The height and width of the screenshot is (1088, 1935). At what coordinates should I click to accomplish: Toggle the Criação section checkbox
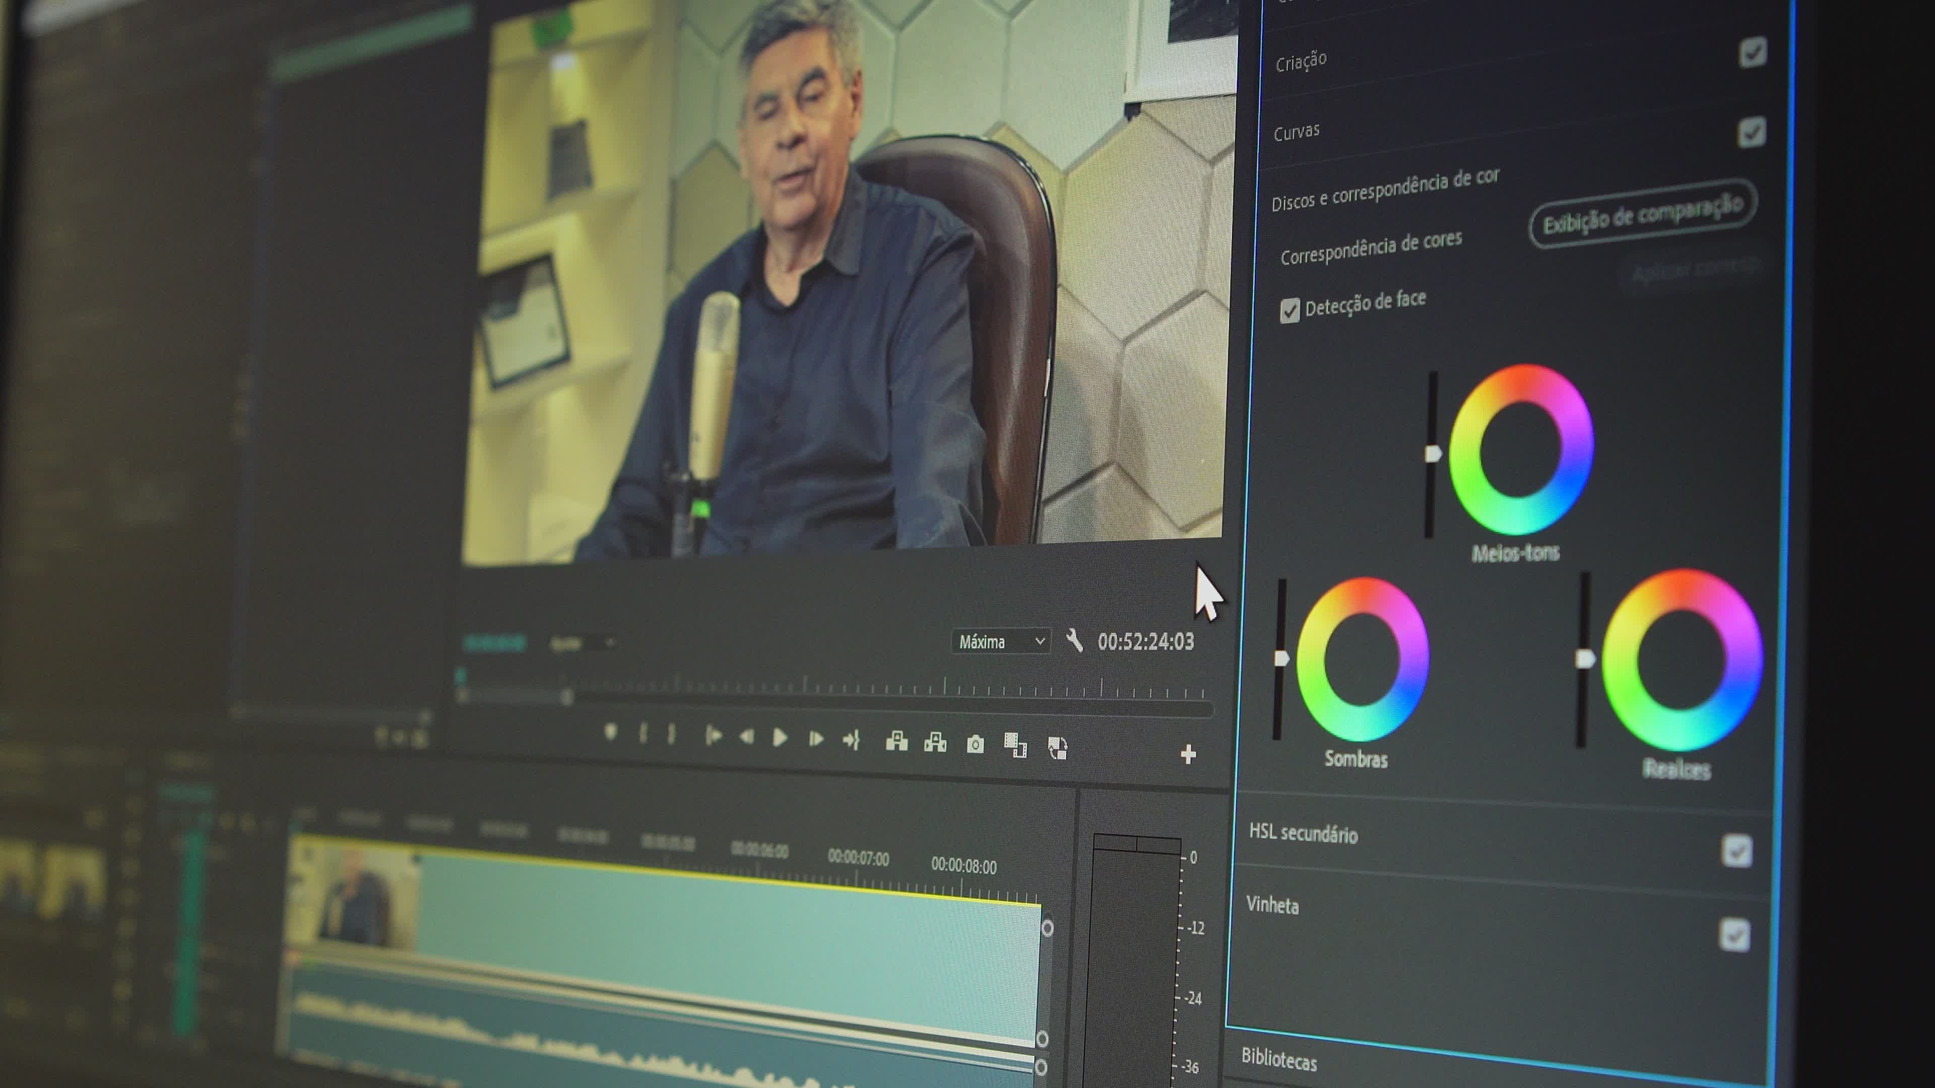1753,52
